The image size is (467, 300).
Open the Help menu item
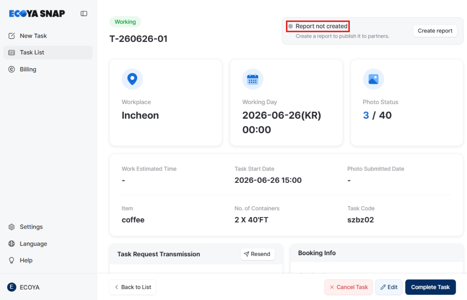tap(48, 260)
